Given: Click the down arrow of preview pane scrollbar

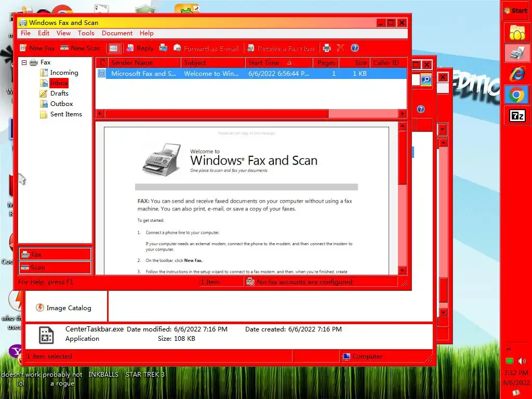Looking at the screenshot, I should pos(403,270).
